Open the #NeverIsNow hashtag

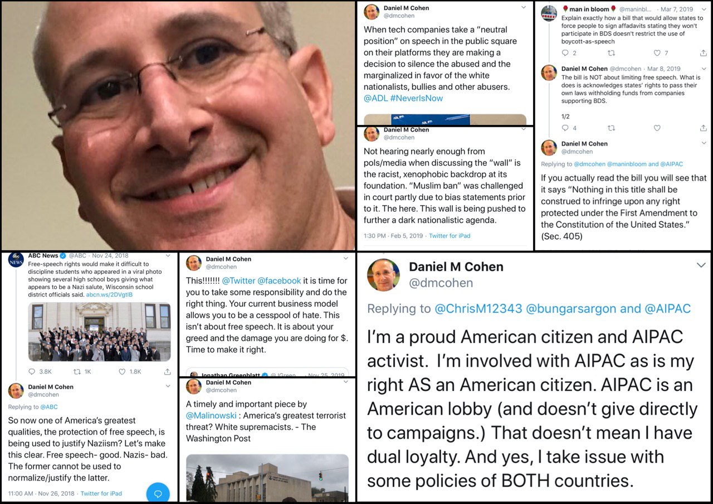(x=416, y=98)
